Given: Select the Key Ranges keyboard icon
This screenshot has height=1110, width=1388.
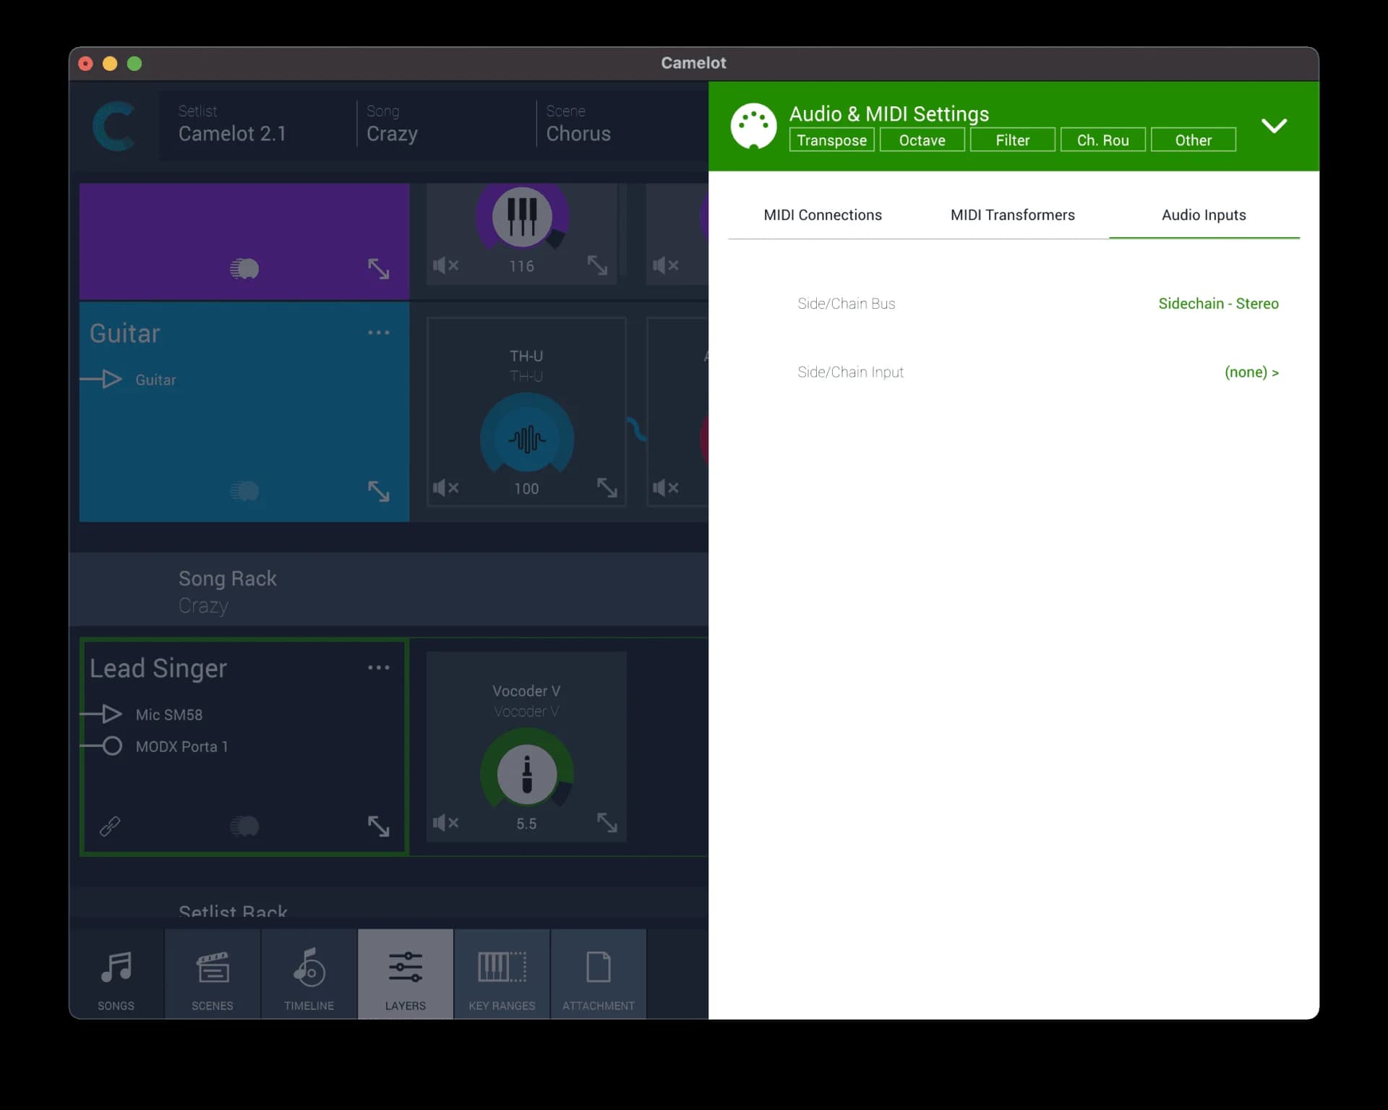Looking at the screenshot, I should [x=501, y=974].
